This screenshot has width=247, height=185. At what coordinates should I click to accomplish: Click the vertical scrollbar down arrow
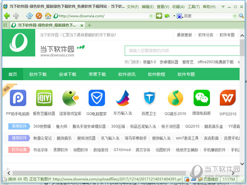242,164
